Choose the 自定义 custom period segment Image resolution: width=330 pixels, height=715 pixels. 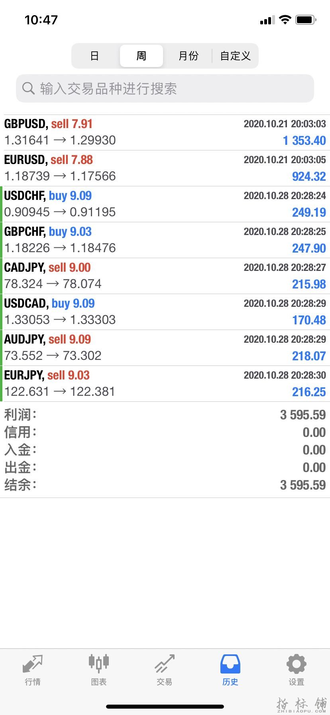[235, 56]
